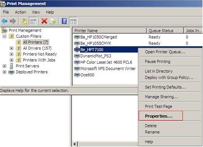
Task: Click the Export List toolbar icon
Action: click(x=53, y=21)
